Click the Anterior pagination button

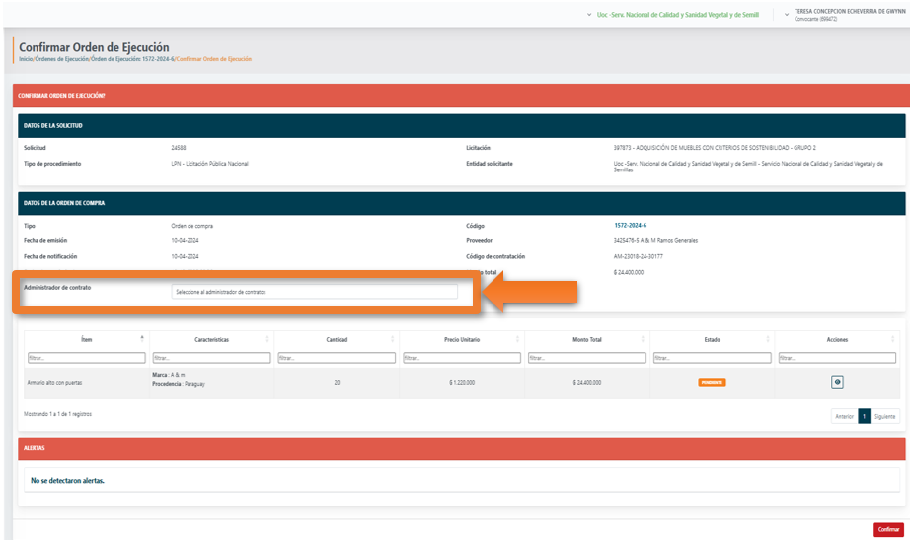point(844,416)
